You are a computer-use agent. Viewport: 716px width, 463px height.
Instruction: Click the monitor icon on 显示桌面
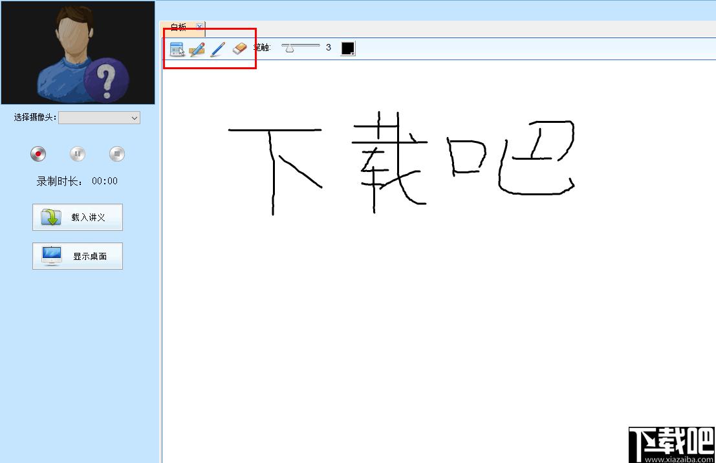point(51,256)
